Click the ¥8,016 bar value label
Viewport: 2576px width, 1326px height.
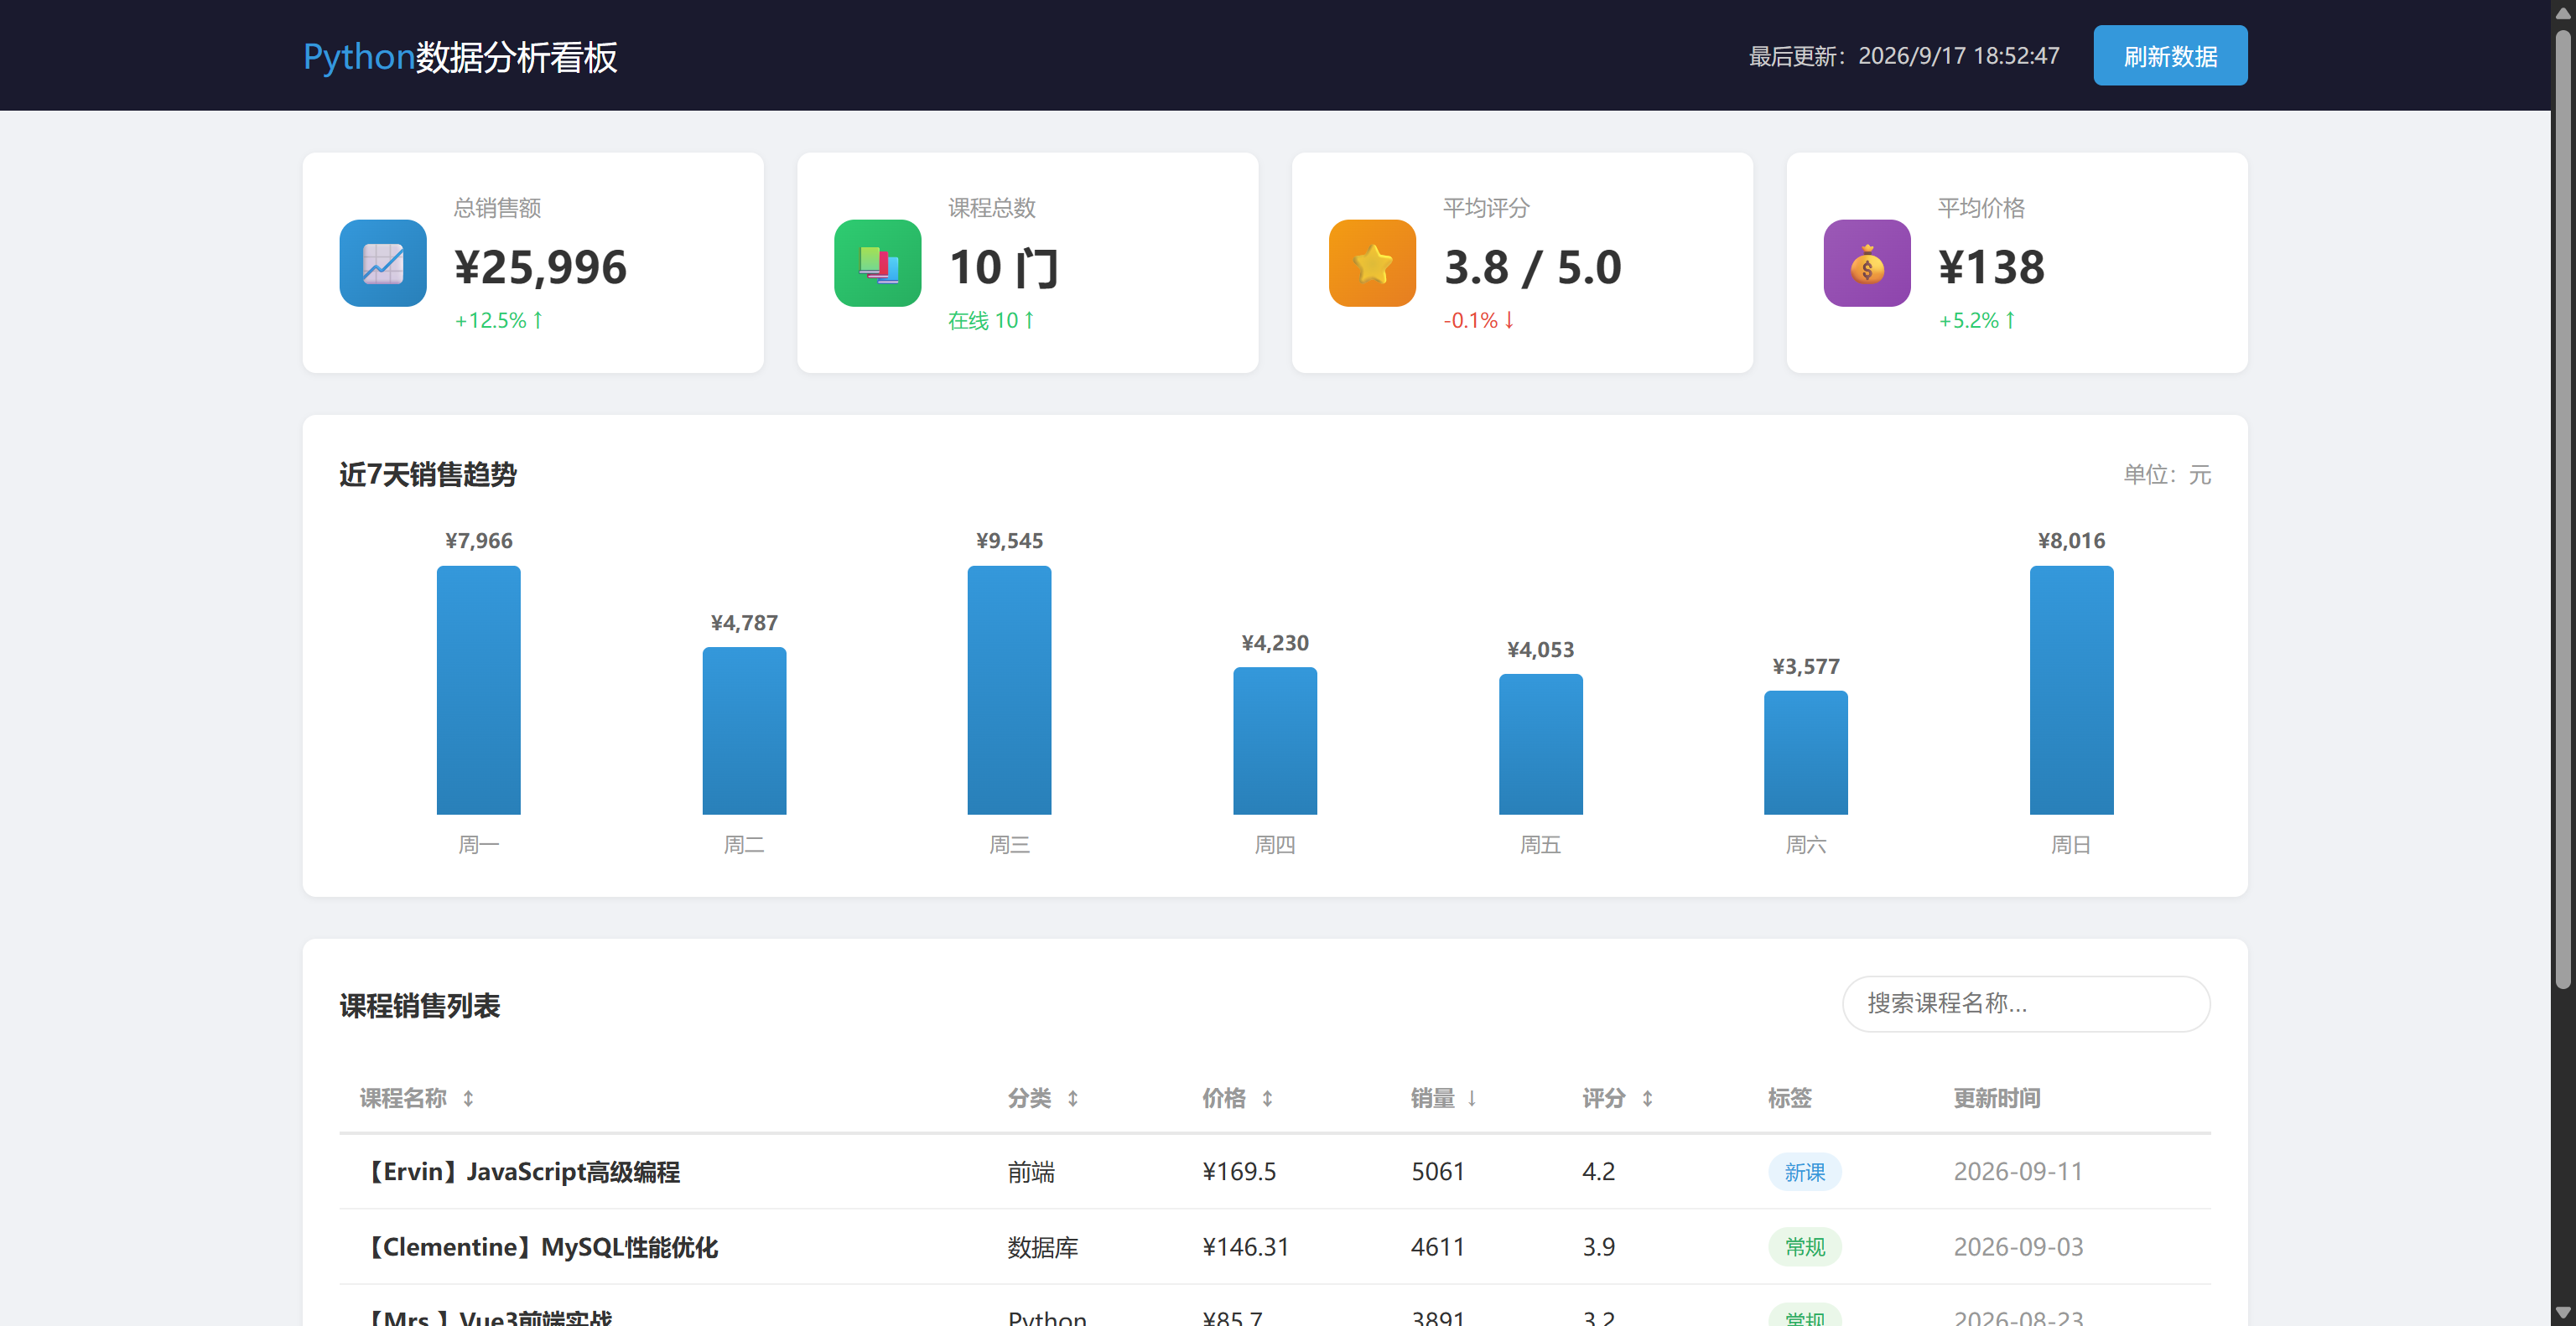pyautogui.click(x=2072, y=541)
